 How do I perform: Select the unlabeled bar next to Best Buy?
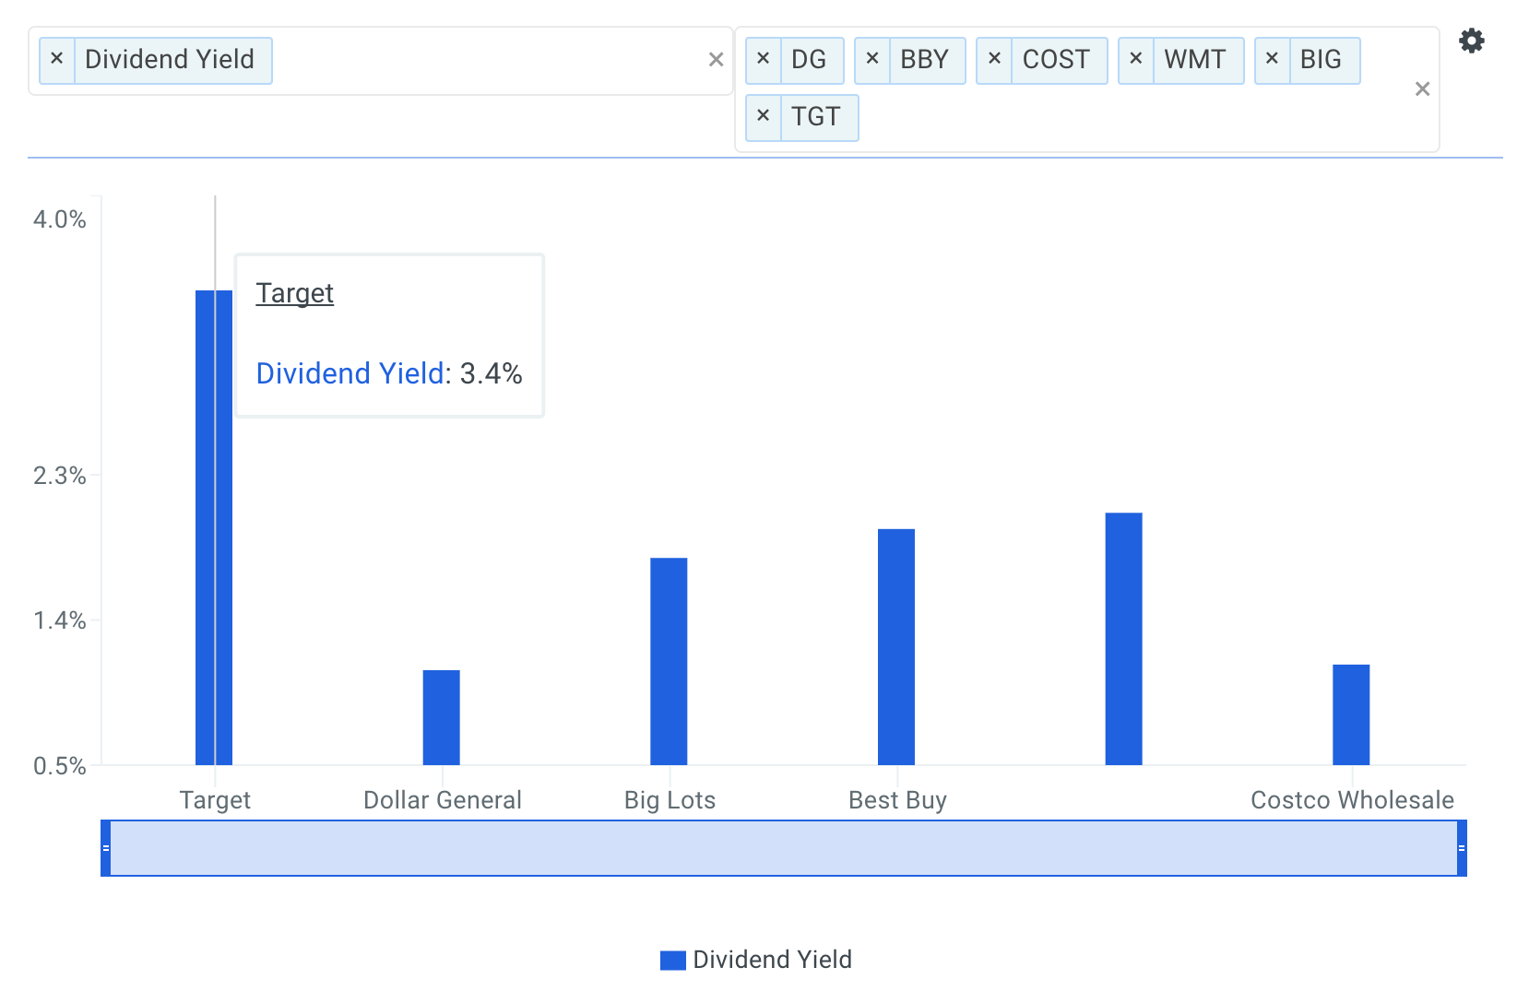coord(1123,639)
